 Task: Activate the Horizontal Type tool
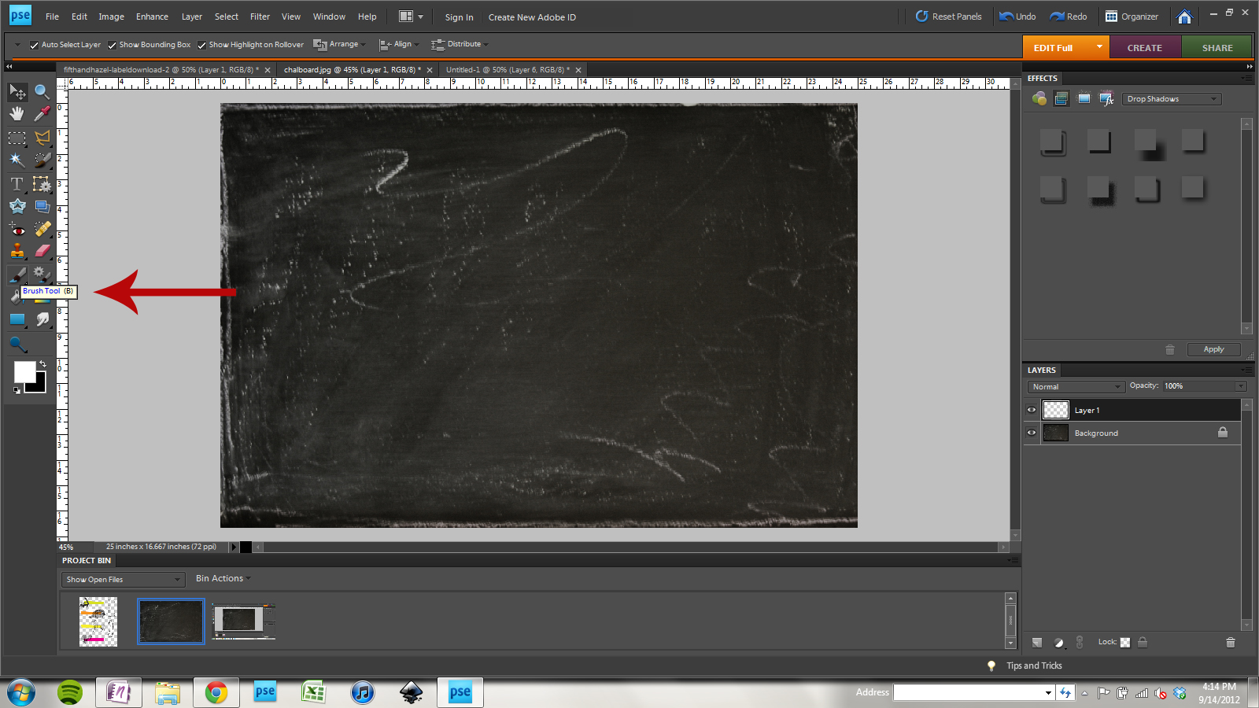(16, 184)
